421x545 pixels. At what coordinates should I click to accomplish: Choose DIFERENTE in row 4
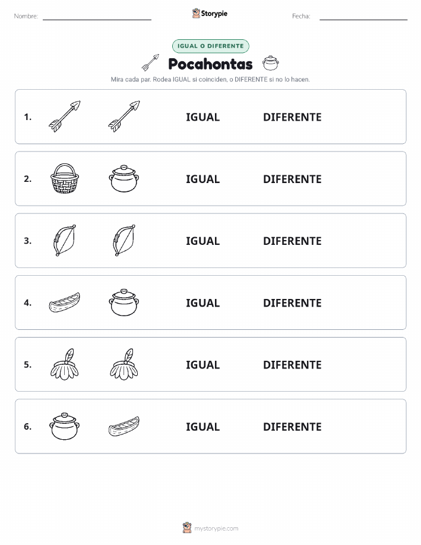(292, 303)
